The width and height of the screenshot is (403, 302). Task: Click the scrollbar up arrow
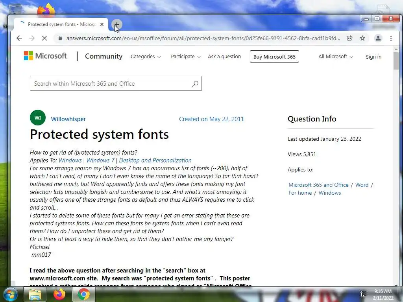click(396, 49)
